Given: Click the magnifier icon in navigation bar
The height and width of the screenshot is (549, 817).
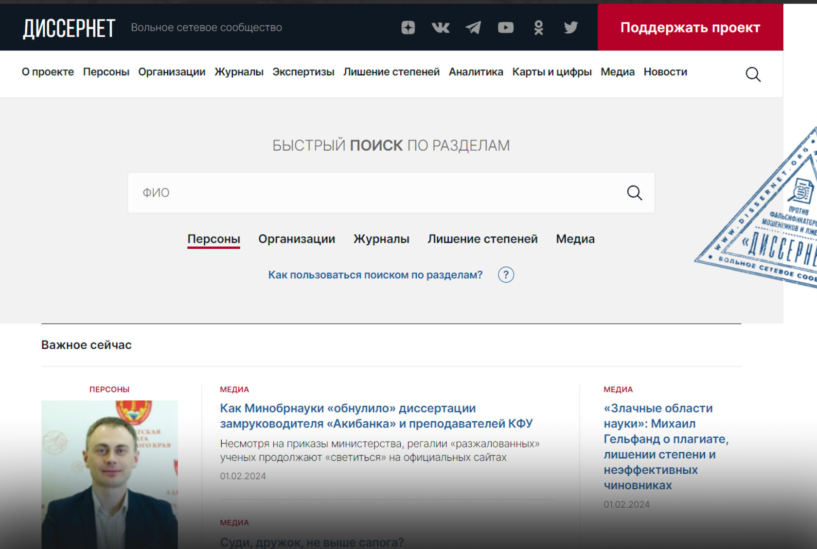Looking at the screenshot, I should (753, 74).
